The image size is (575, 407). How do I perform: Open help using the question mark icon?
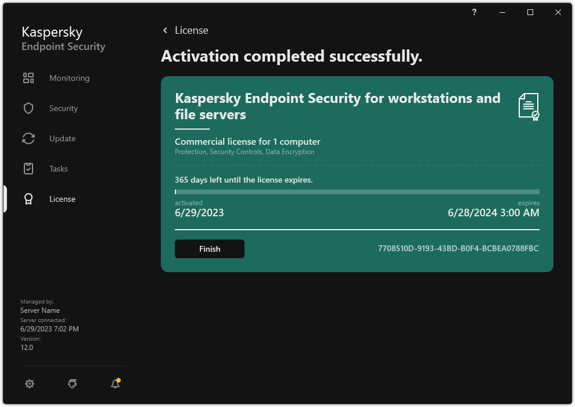point(474,12)
